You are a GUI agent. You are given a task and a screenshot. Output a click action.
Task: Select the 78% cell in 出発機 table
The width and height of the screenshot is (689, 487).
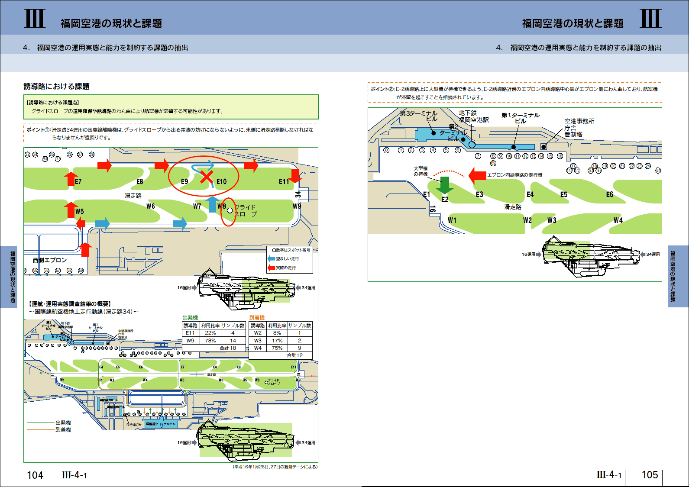210,341
